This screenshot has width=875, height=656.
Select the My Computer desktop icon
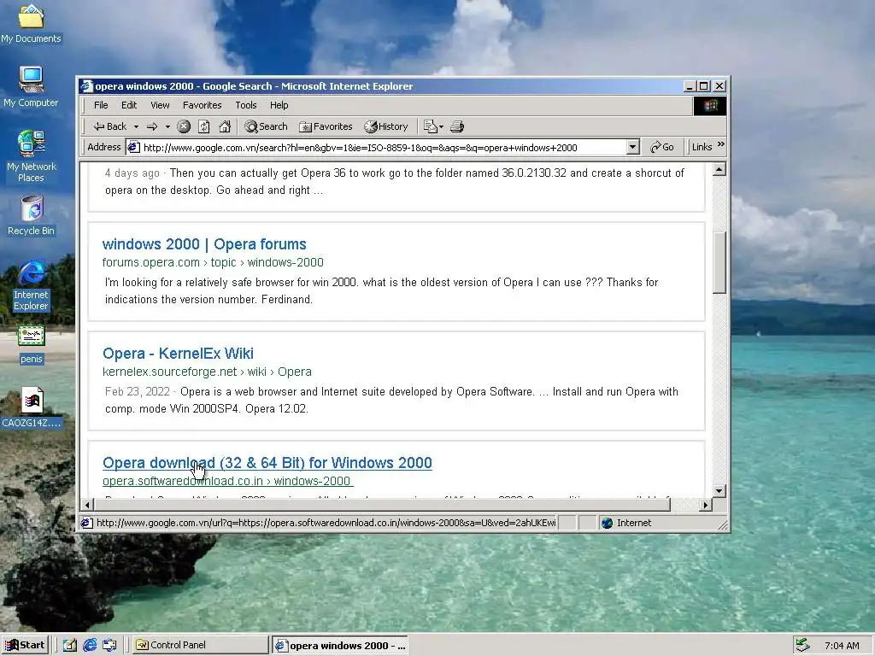31,88
